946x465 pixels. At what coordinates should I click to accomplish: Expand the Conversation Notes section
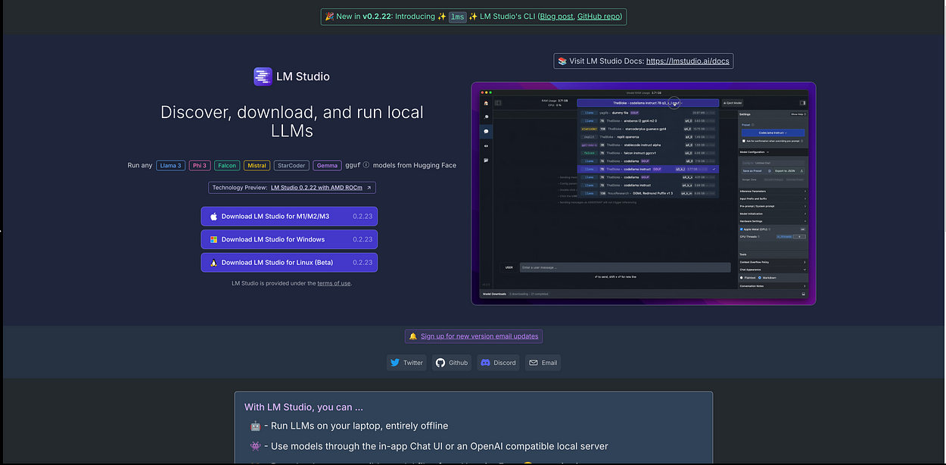click(773, 286)
